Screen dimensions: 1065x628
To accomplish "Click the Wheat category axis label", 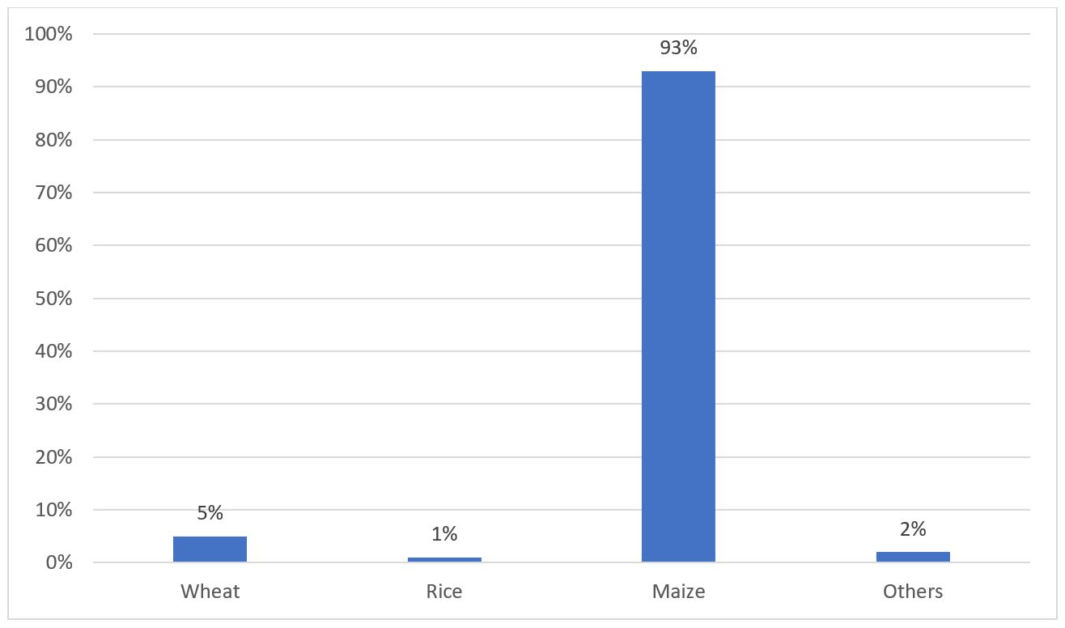I will tap(210, 592).
